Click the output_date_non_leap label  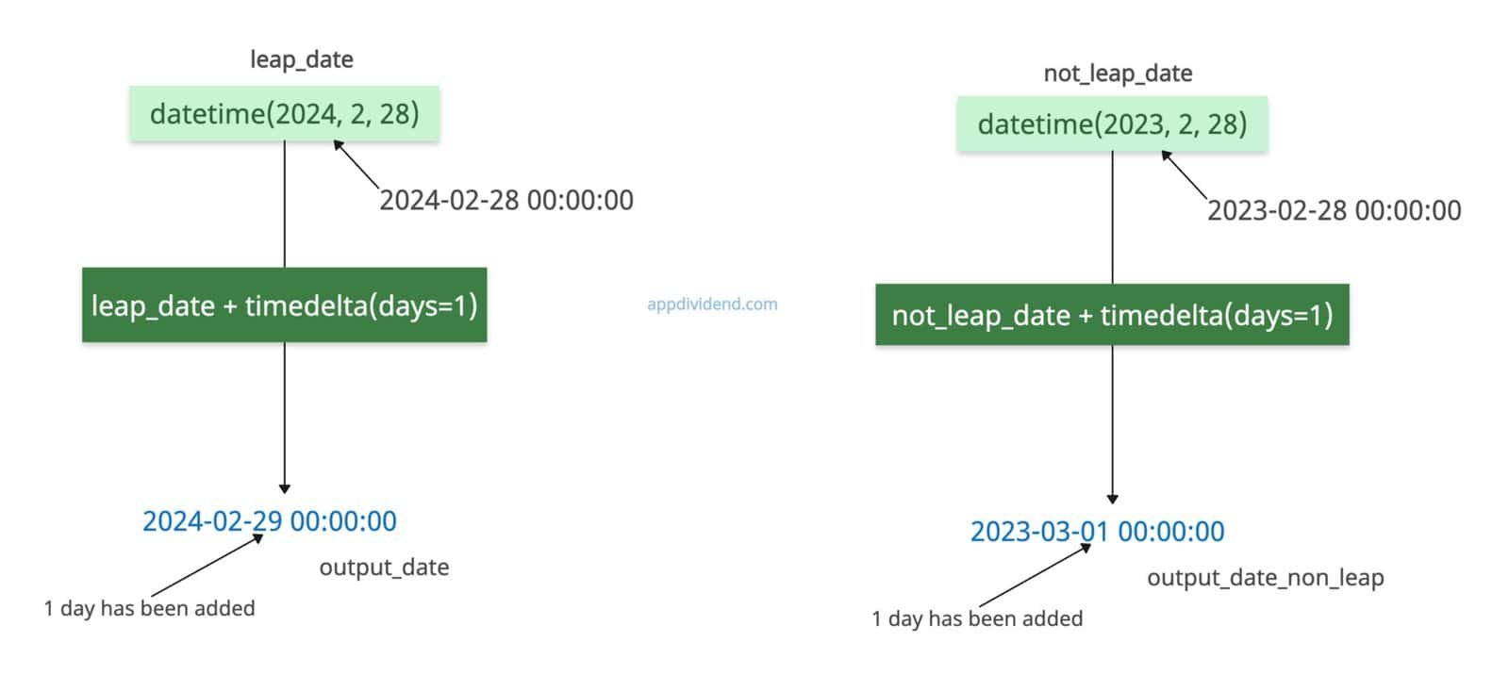(x=1265, y=578)
